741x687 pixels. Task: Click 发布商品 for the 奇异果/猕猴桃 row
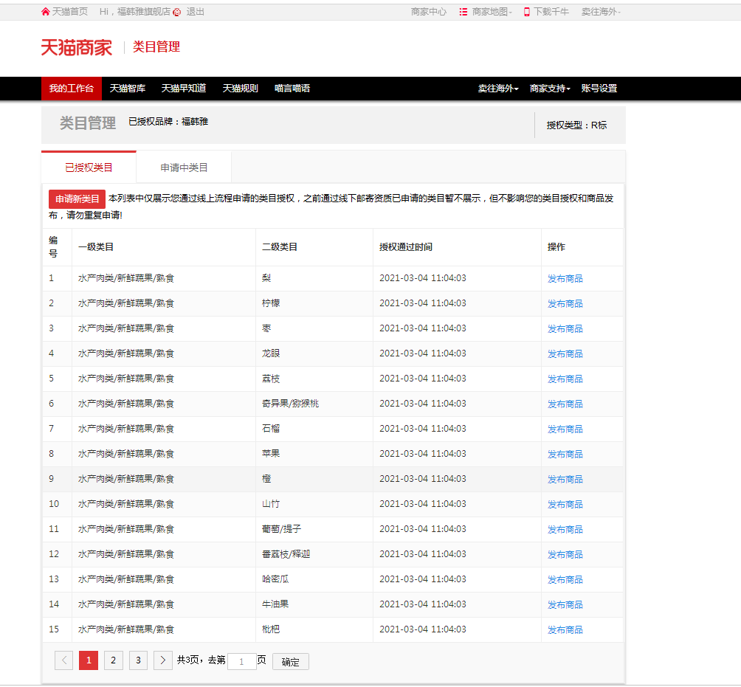click(x=565, y=404)
